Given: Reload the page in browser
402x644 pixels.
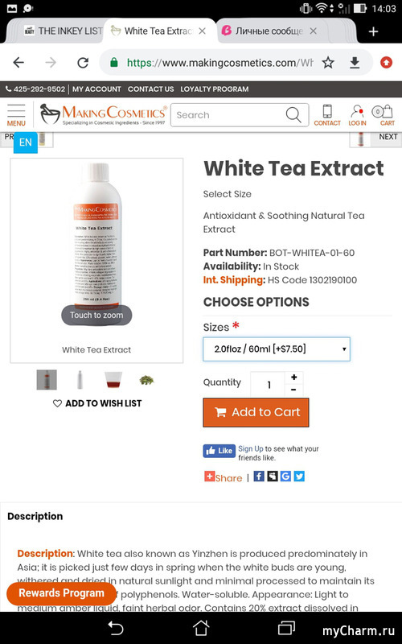Looking at the screenshot, I should coord(84,63).
